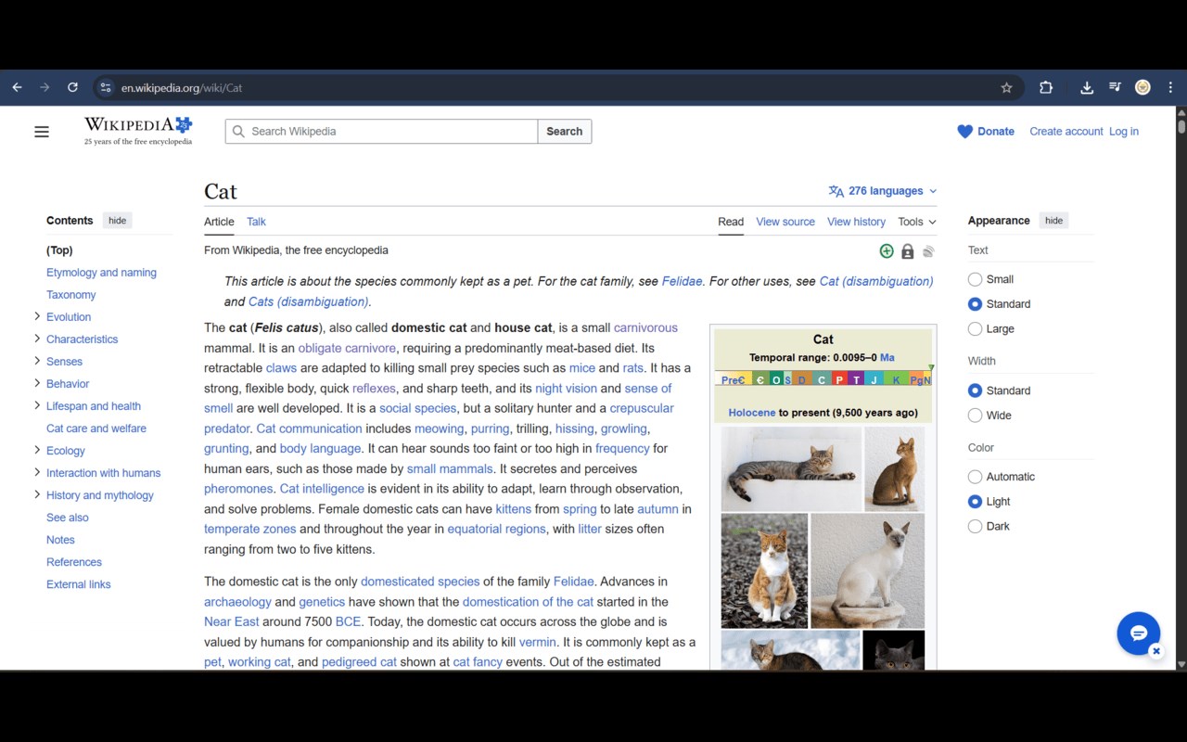
Task: Click into the Search Wikipedia field
Action: click(x=381, y=132)
